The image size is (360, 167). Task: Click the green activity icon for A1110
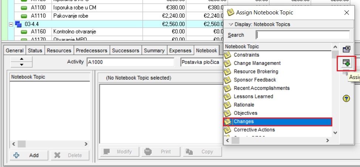pos(24,16)
